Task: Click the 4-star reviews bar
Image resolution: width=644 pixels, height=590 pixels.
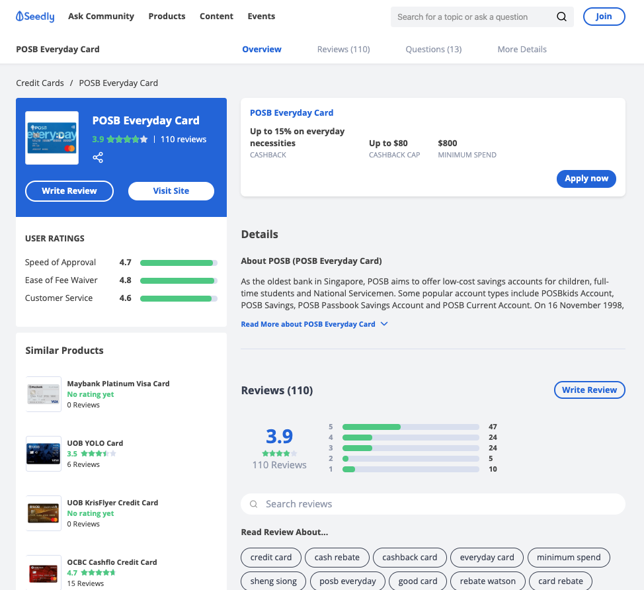Action: 411,438
